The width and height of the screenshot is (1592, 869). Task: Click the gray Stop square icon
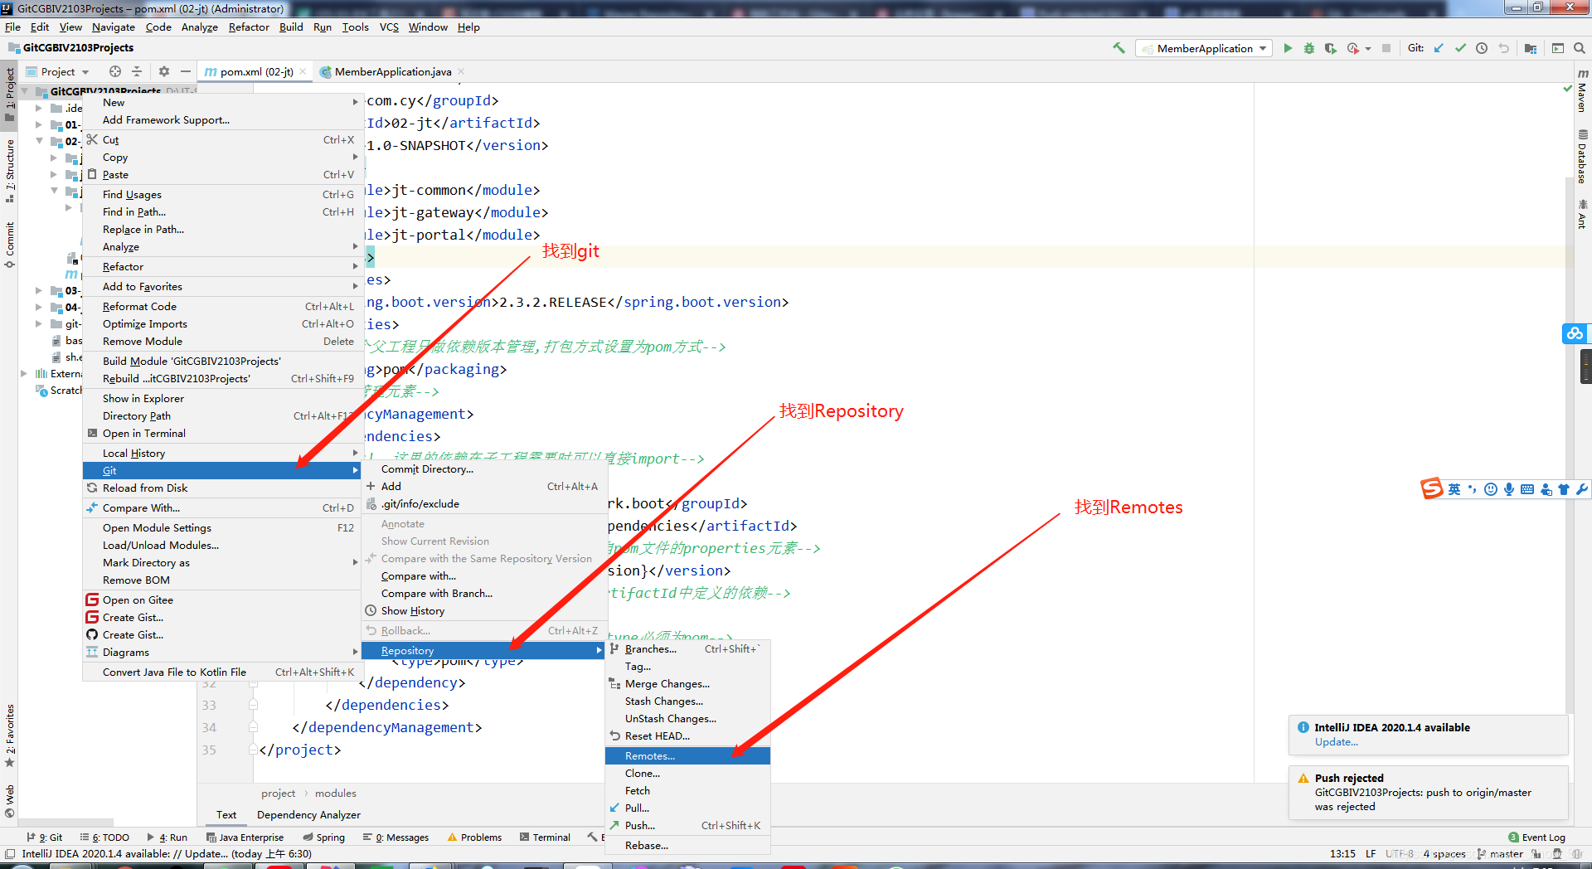[1386, 48]
